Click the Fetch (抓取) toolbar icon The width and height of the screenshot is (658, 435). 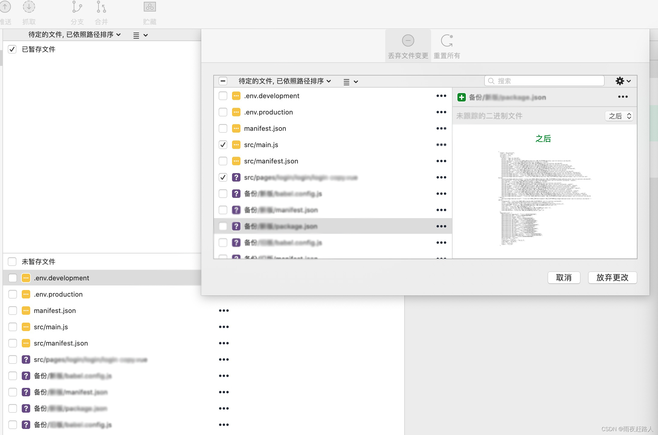click(x=29, y=7)
